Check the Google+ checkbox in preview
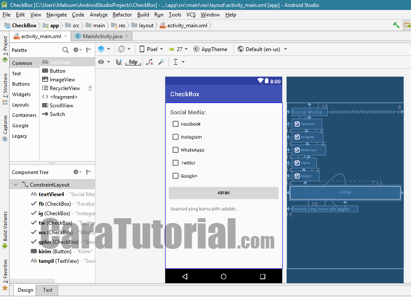Image resolution: width=411 pixels, height=297 pixels. pyautogui.click(x=176, y=176)
